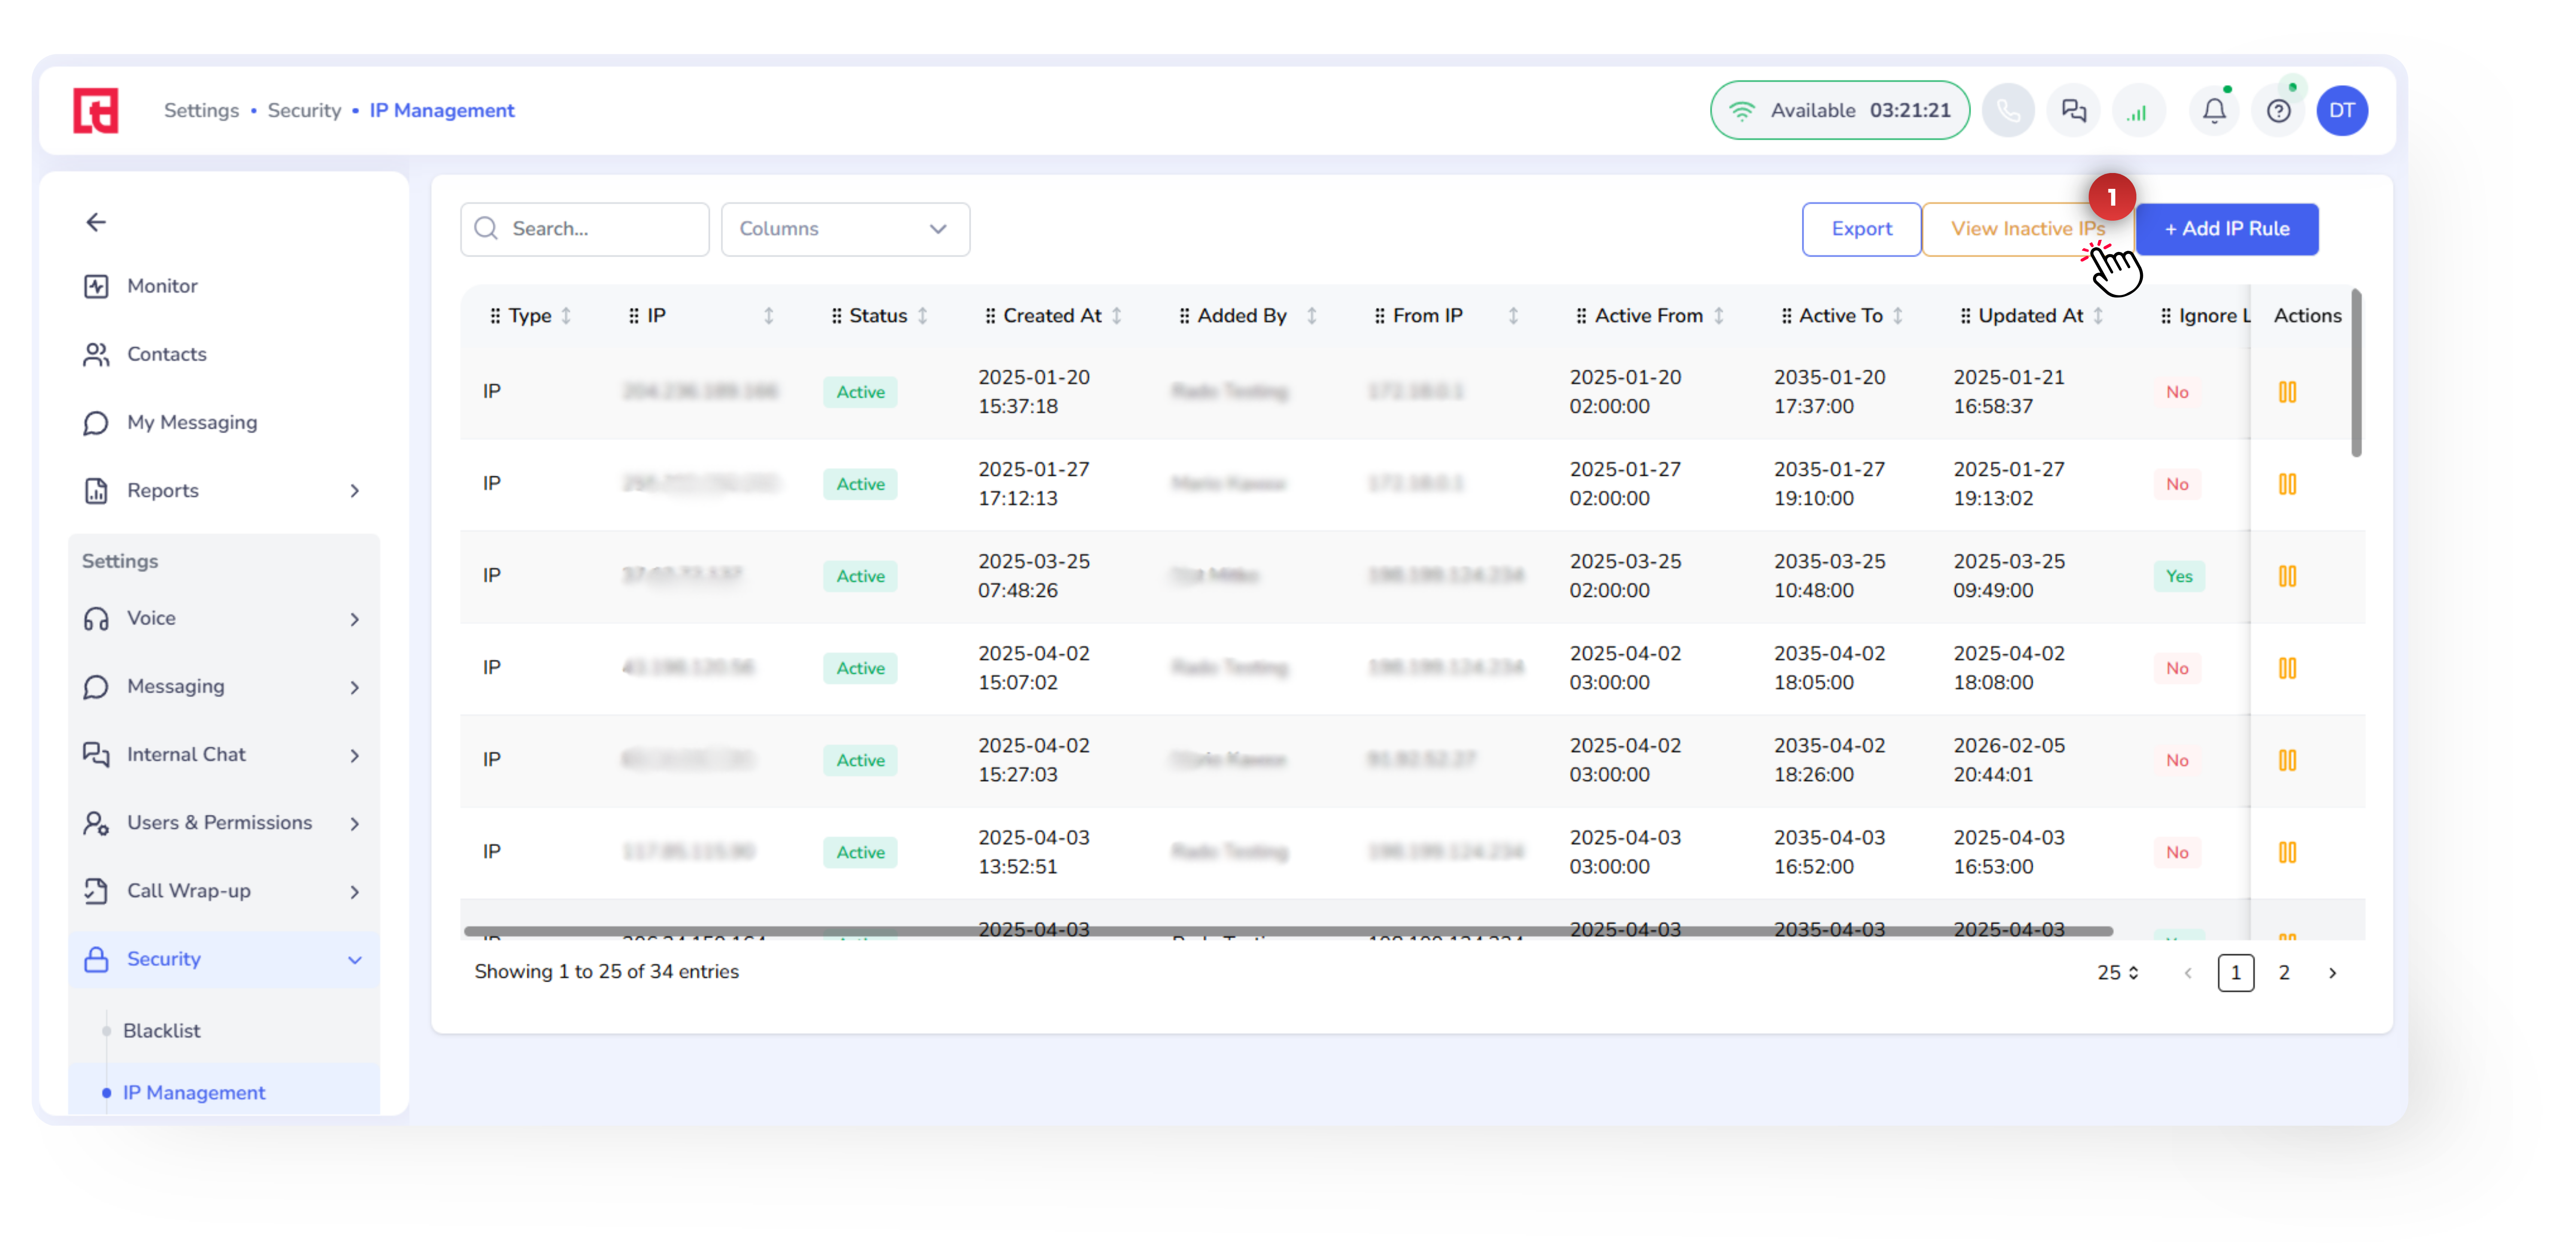Go to page 2 of entries
Viewport: 2576px width, 1245px height.
2283,972
